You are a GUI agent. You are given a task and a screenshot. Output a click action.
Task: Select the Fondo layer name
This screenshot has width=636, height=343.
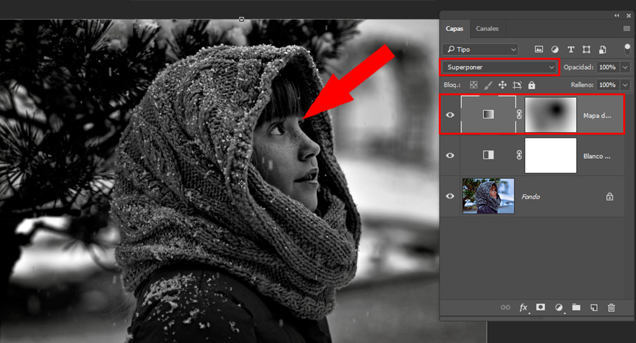coord(530,196)
